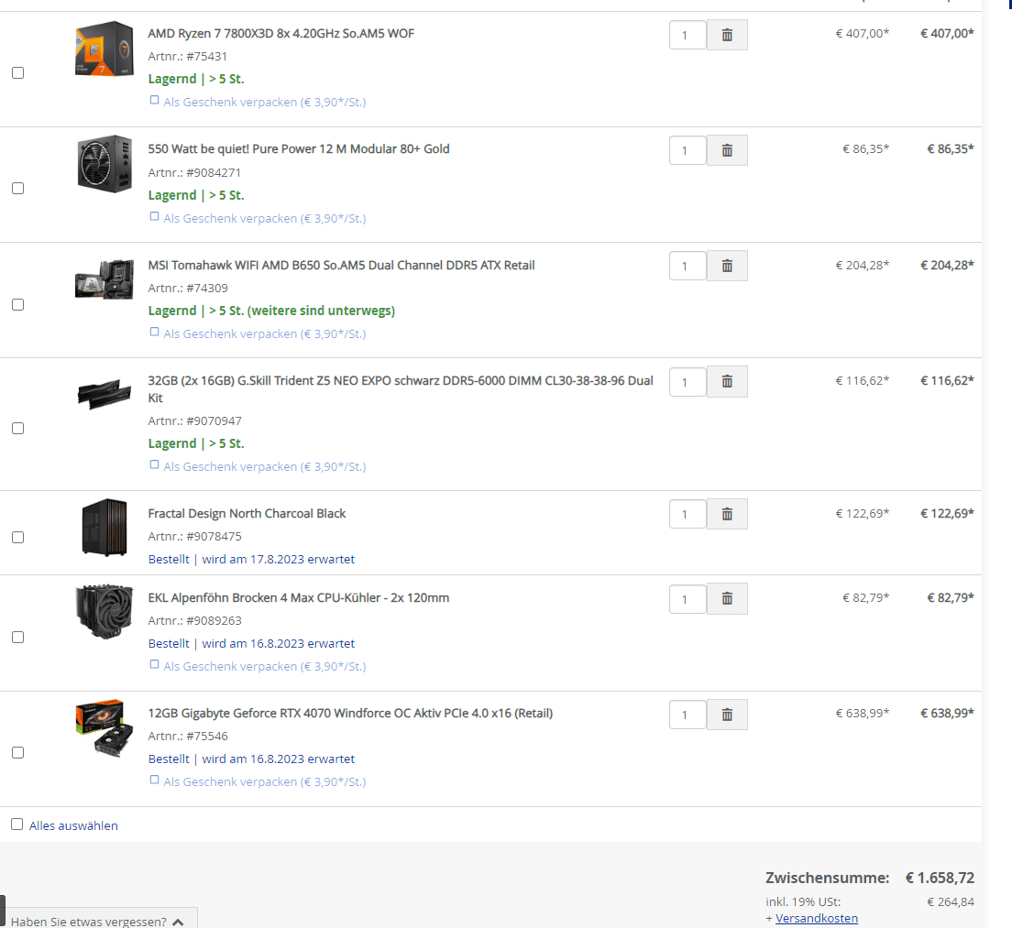Edit quantity of the Brocken 4 Max cooler
Image resolution: width=1012 pixels, height=928 pixels.
[687, 598]
